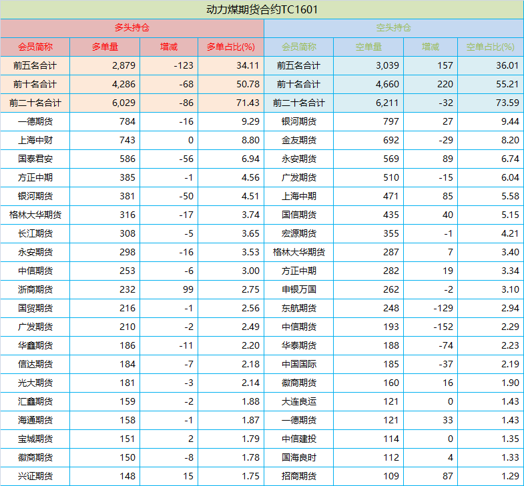524x486 pixels.
Task: Click long percentage 34.11
Action: point(248,65)
